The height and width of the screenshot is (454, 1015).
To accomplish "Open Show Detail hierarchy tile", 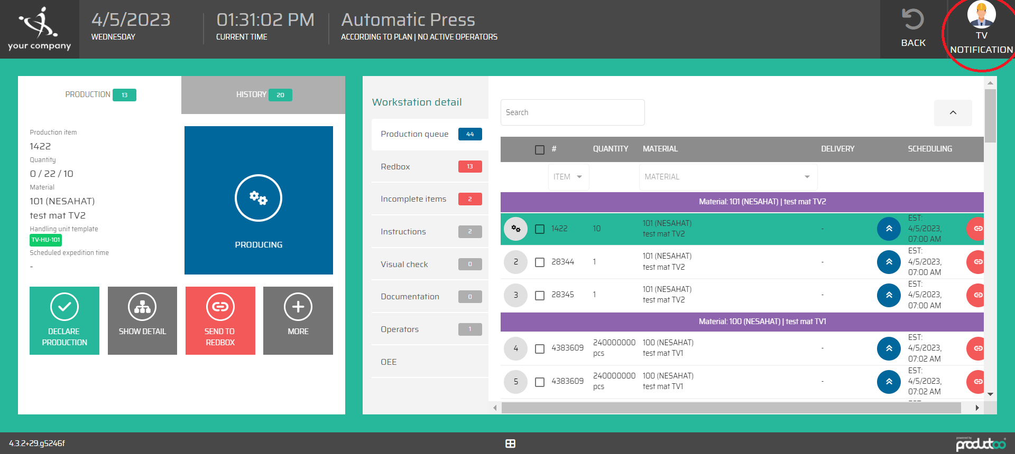I will tap(142, 320).
